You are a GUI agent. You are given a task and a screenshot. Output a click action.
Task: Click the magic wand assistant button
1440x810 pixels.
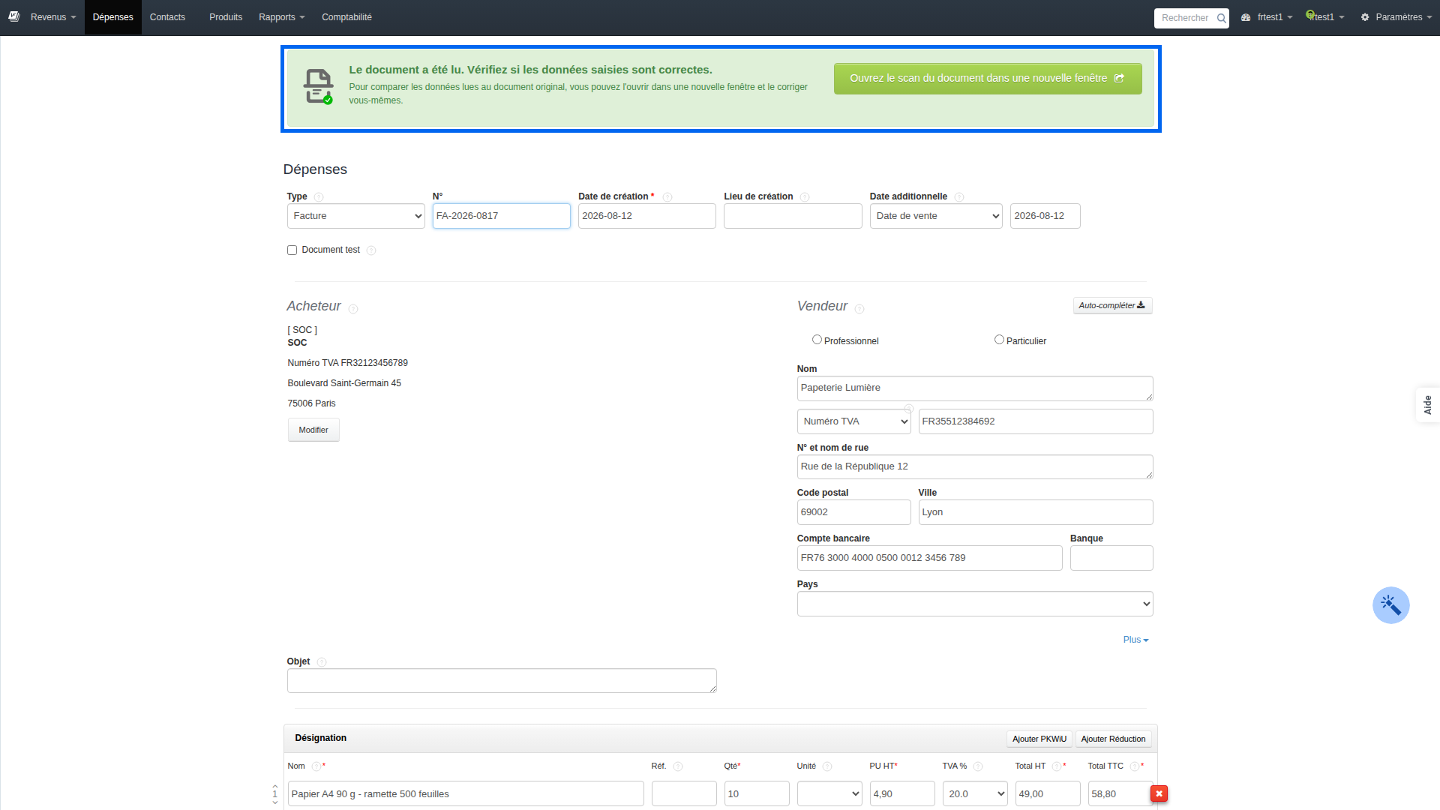[x=1390, y=605]
